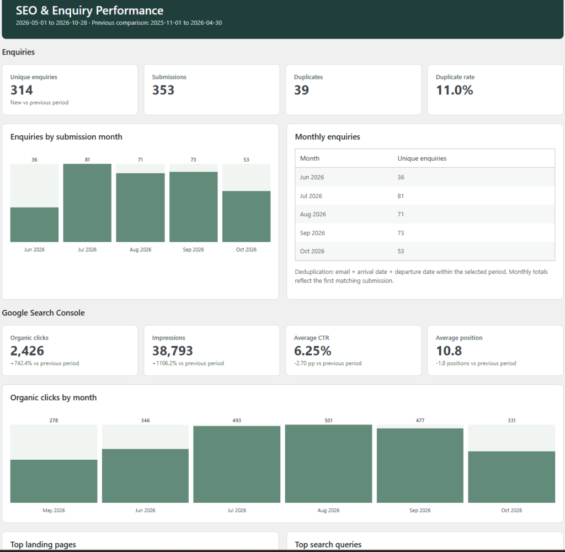Click the -2.70 pp vs previous period text
The width and height of the screenshot is (565, 552).
pos(328,363)
